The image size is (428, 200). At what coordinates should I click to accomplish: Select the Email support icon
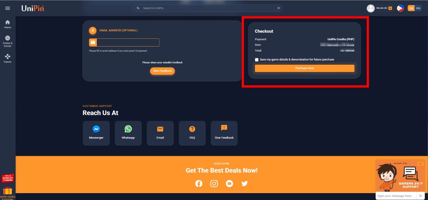pos(160,129)
